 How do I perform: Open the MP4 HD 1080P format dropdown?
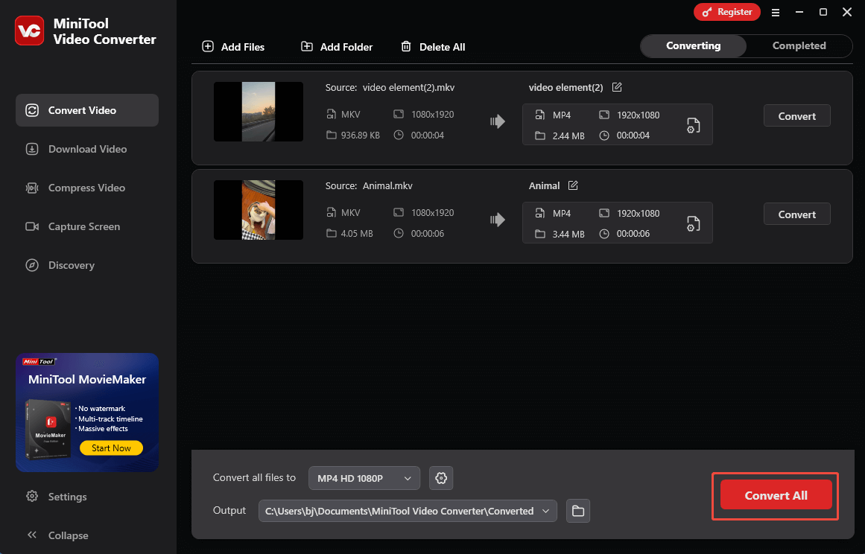point(364,478)
